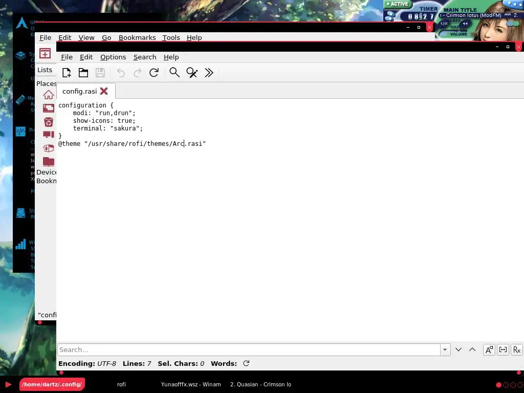
Task: Click the storage disk icon in the desktop widget
Action: click(x=20, y=213)
